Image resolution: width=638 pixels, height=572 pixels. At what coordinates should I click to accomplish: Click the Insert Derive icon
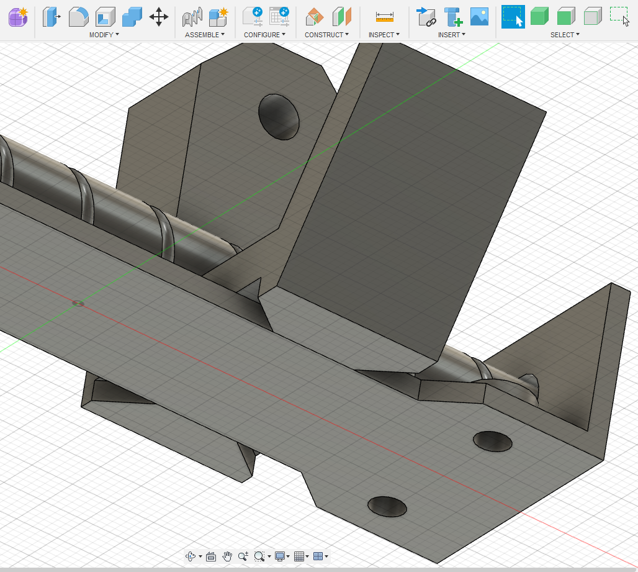(426, 17)
